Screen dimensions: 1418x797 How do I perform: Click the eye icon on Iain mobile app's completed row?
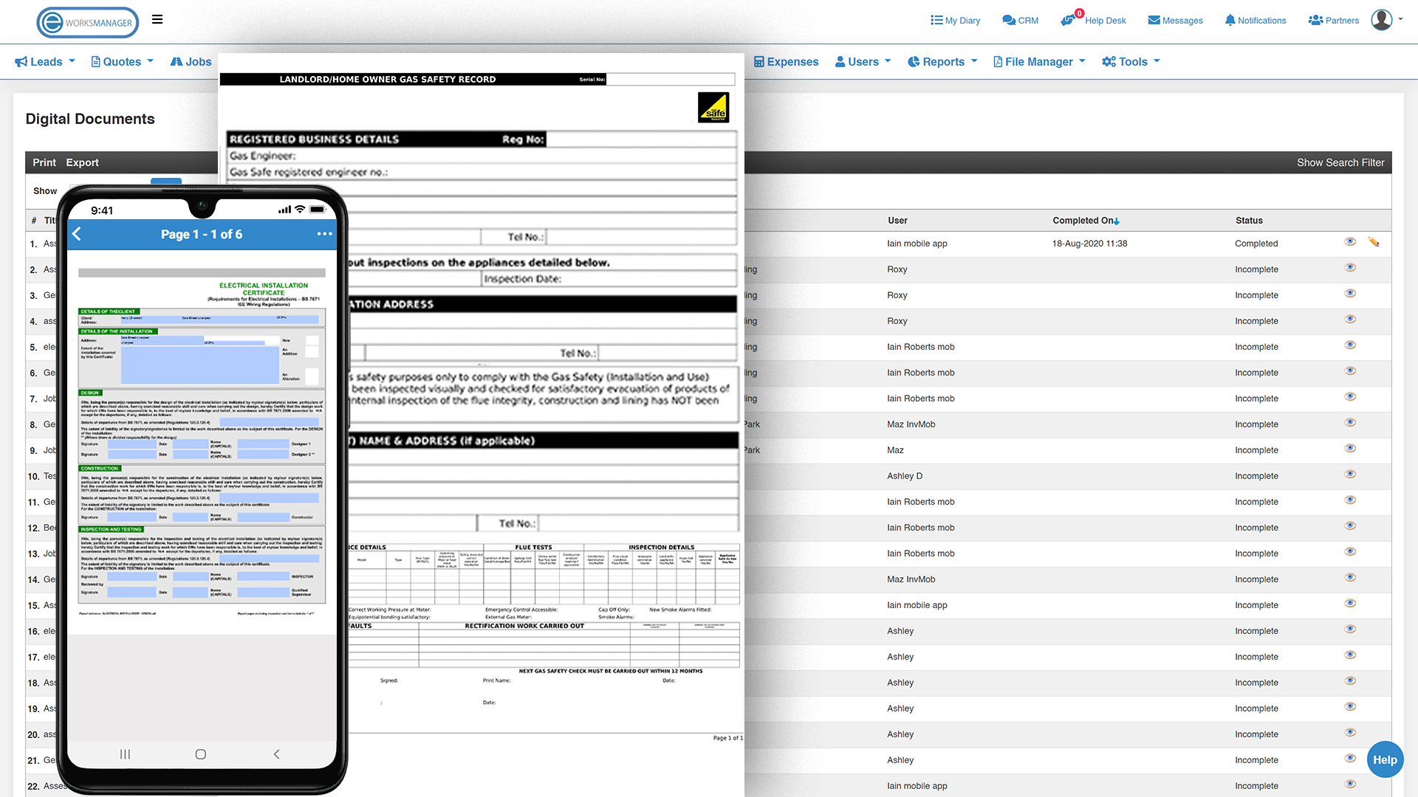click(1350, 241)
